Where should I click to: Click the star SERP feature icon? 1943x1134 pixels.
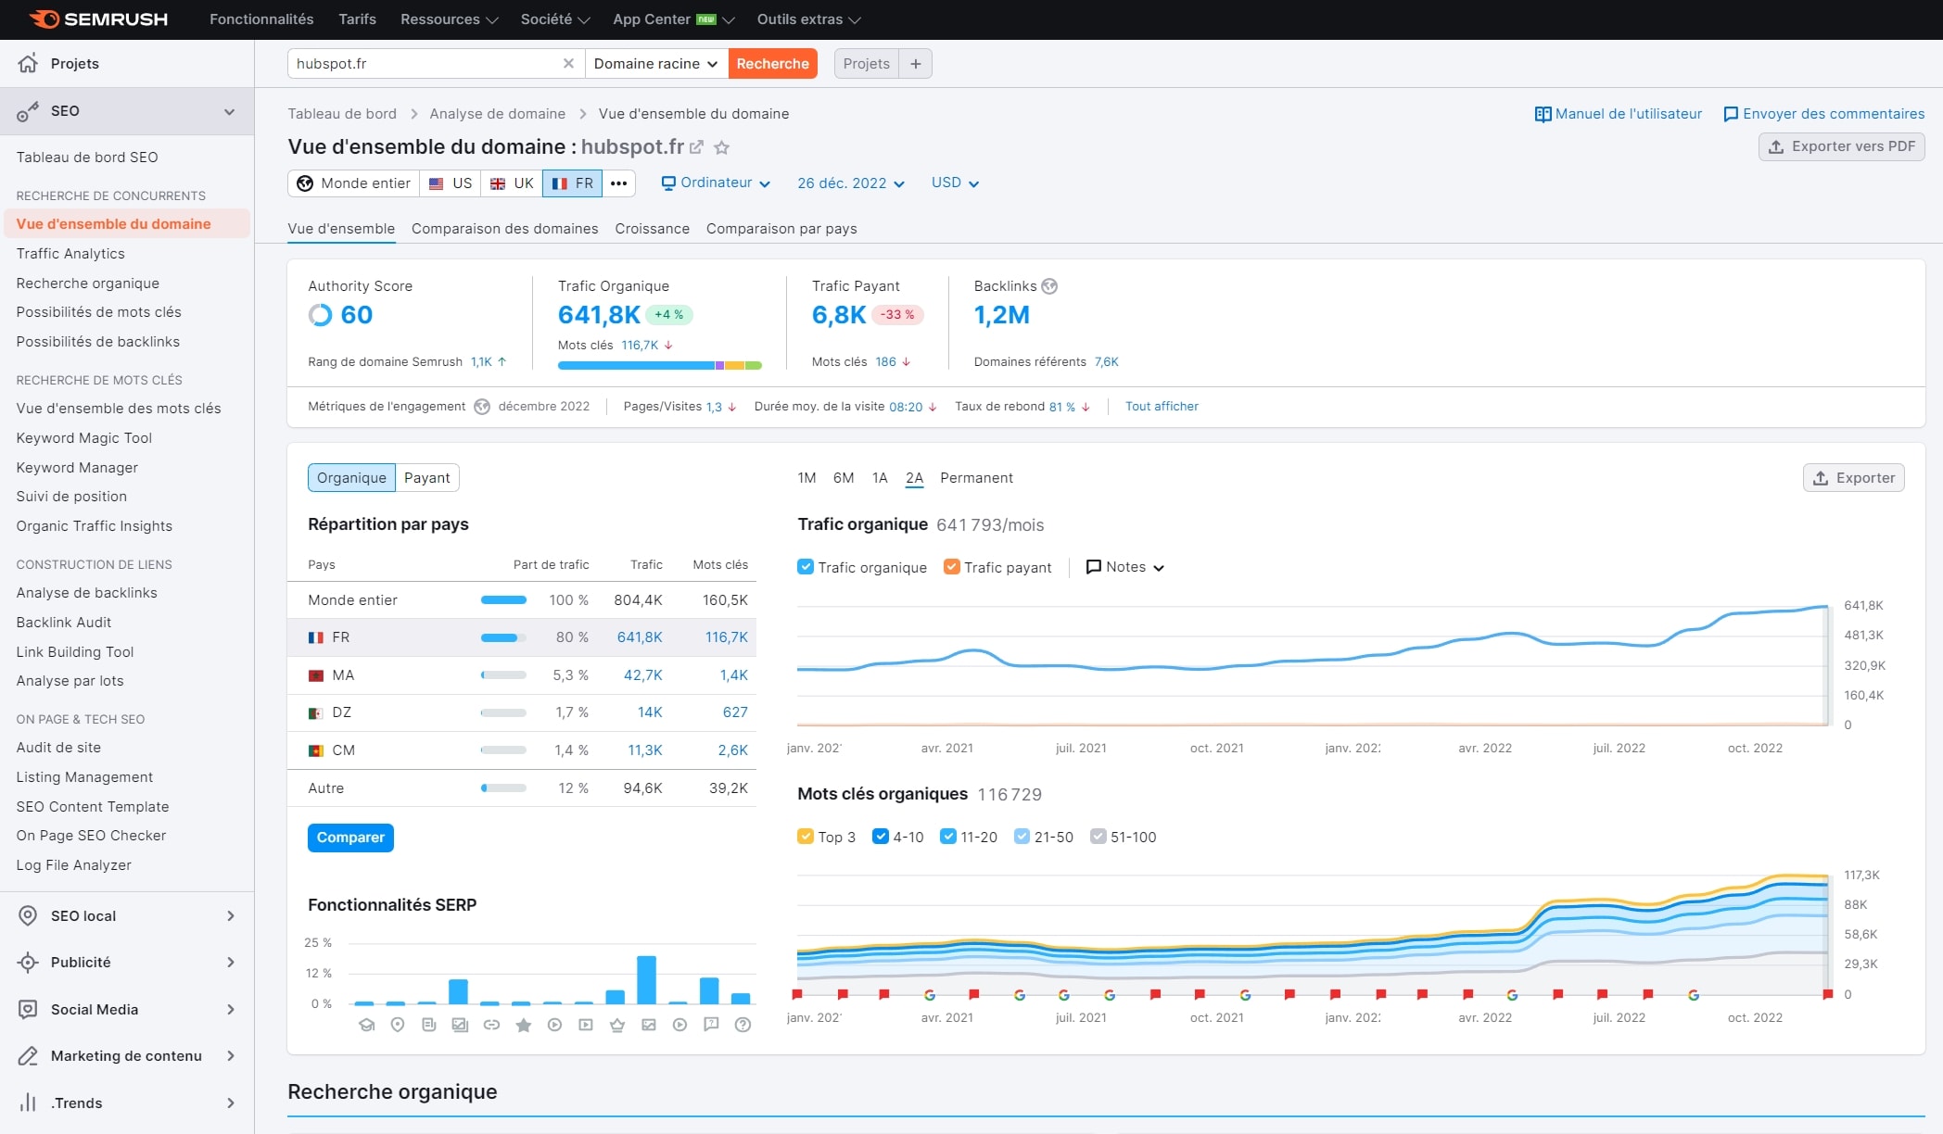(x=523, y=1025)
